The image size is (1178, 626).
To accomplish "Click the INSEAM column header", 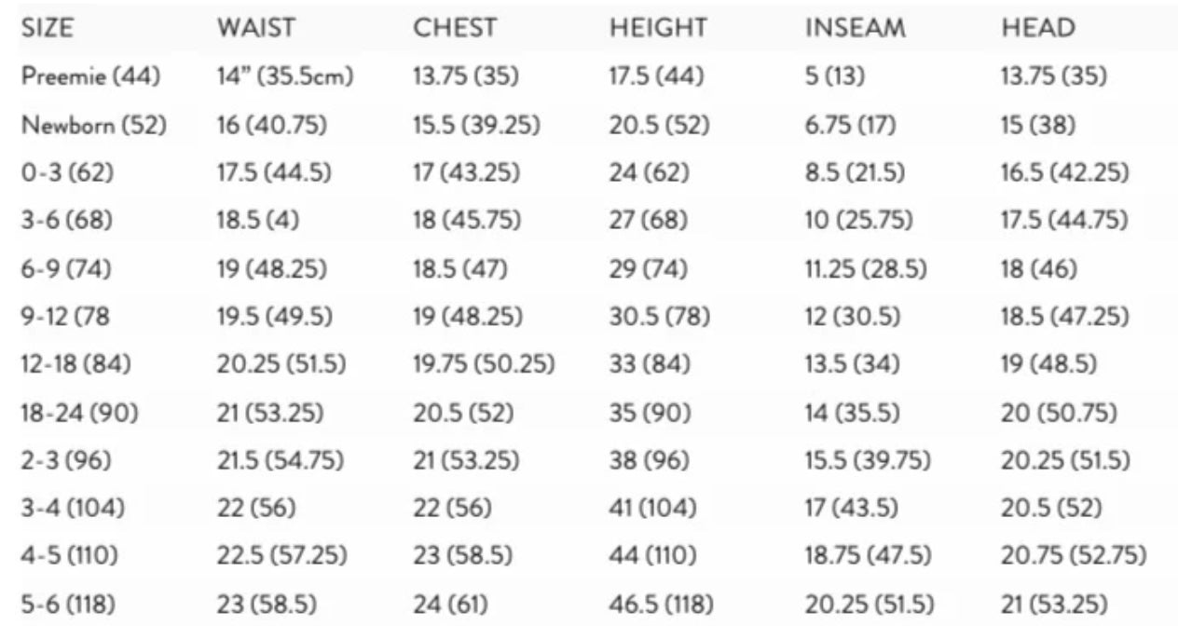I will coord(855,28).
